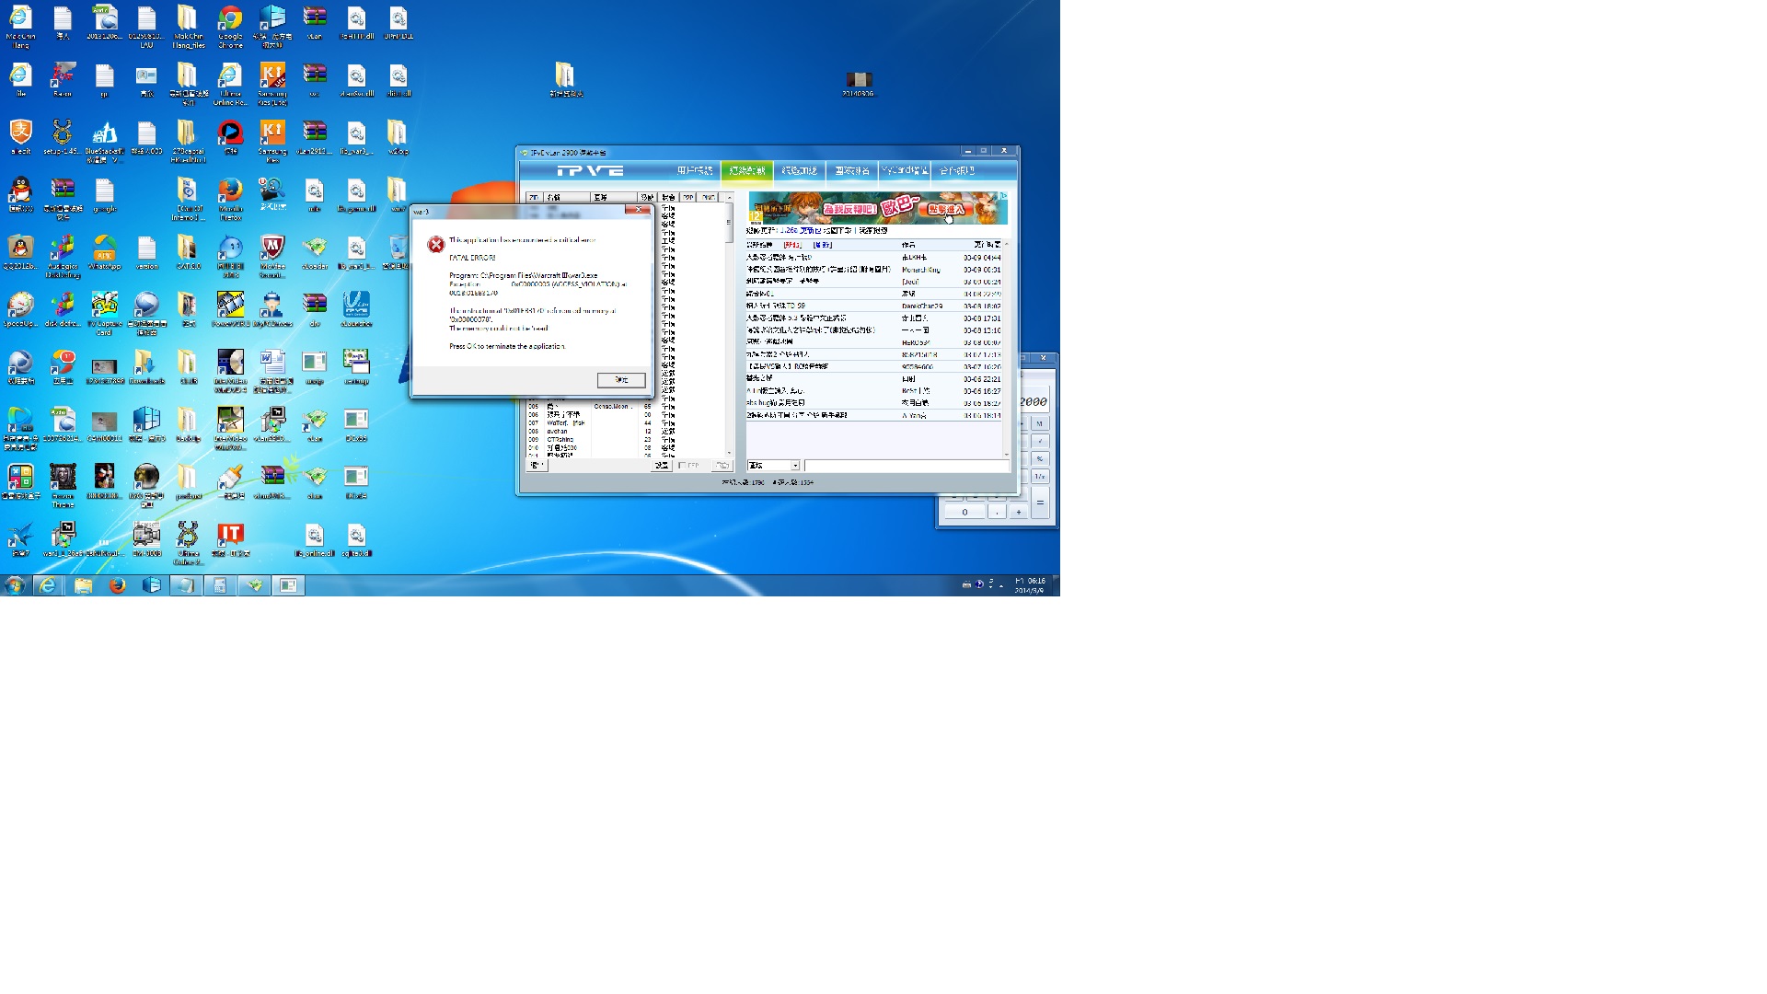
Task: Open the McAfee security desktop icon
Action: [x=271, y=248]
